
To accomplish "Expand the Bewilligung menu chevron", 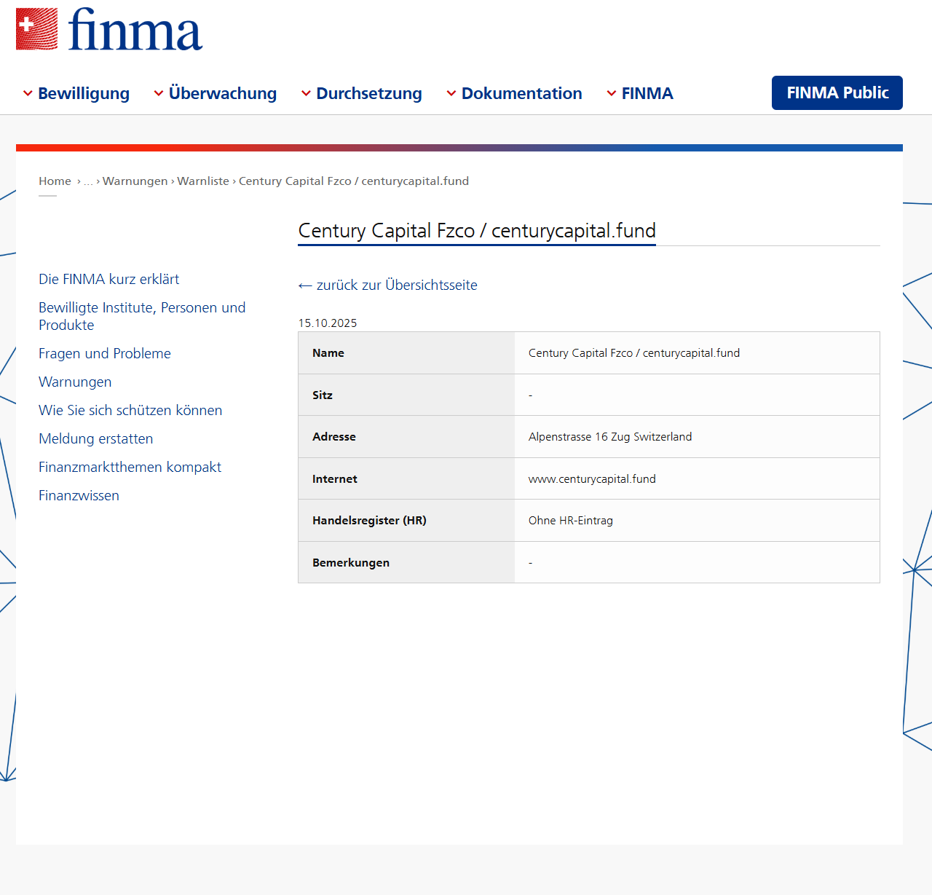I will [28, 93].
